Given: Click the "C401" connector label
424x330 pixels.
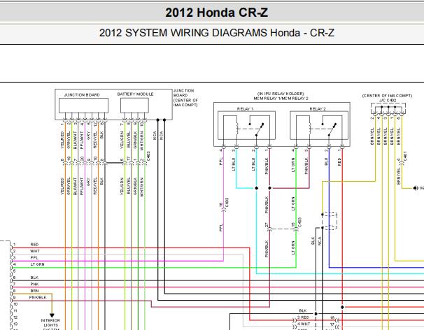Looking at the screenshot, I should pos(405,156).
